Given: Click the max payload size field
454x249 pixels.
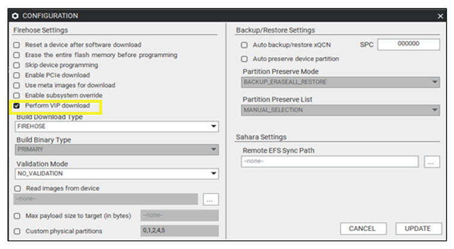Looking at the screenshot, I should coord(180,215).
